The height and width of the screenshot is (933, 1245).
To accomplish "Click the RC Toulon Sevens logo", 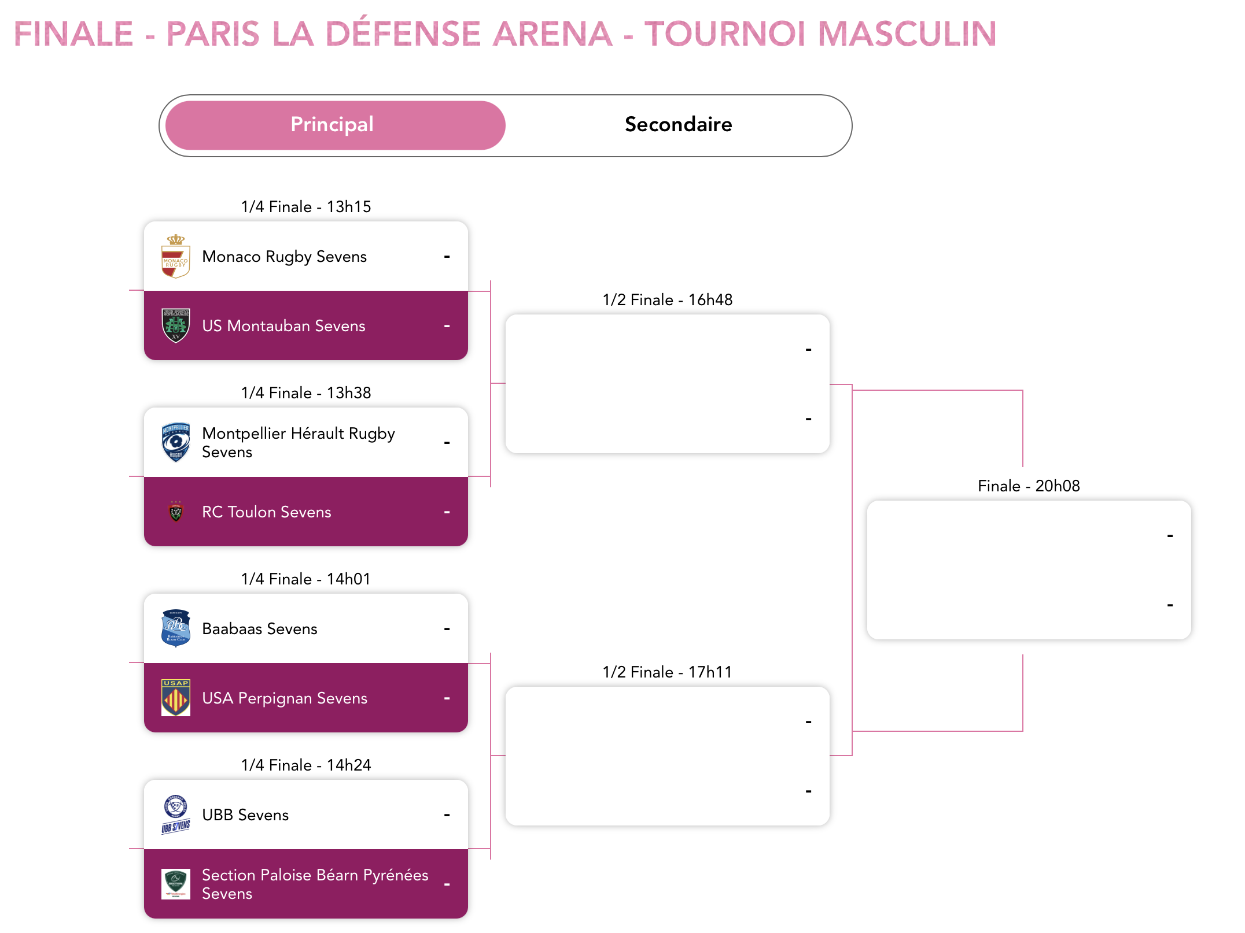I will [176, 512].
